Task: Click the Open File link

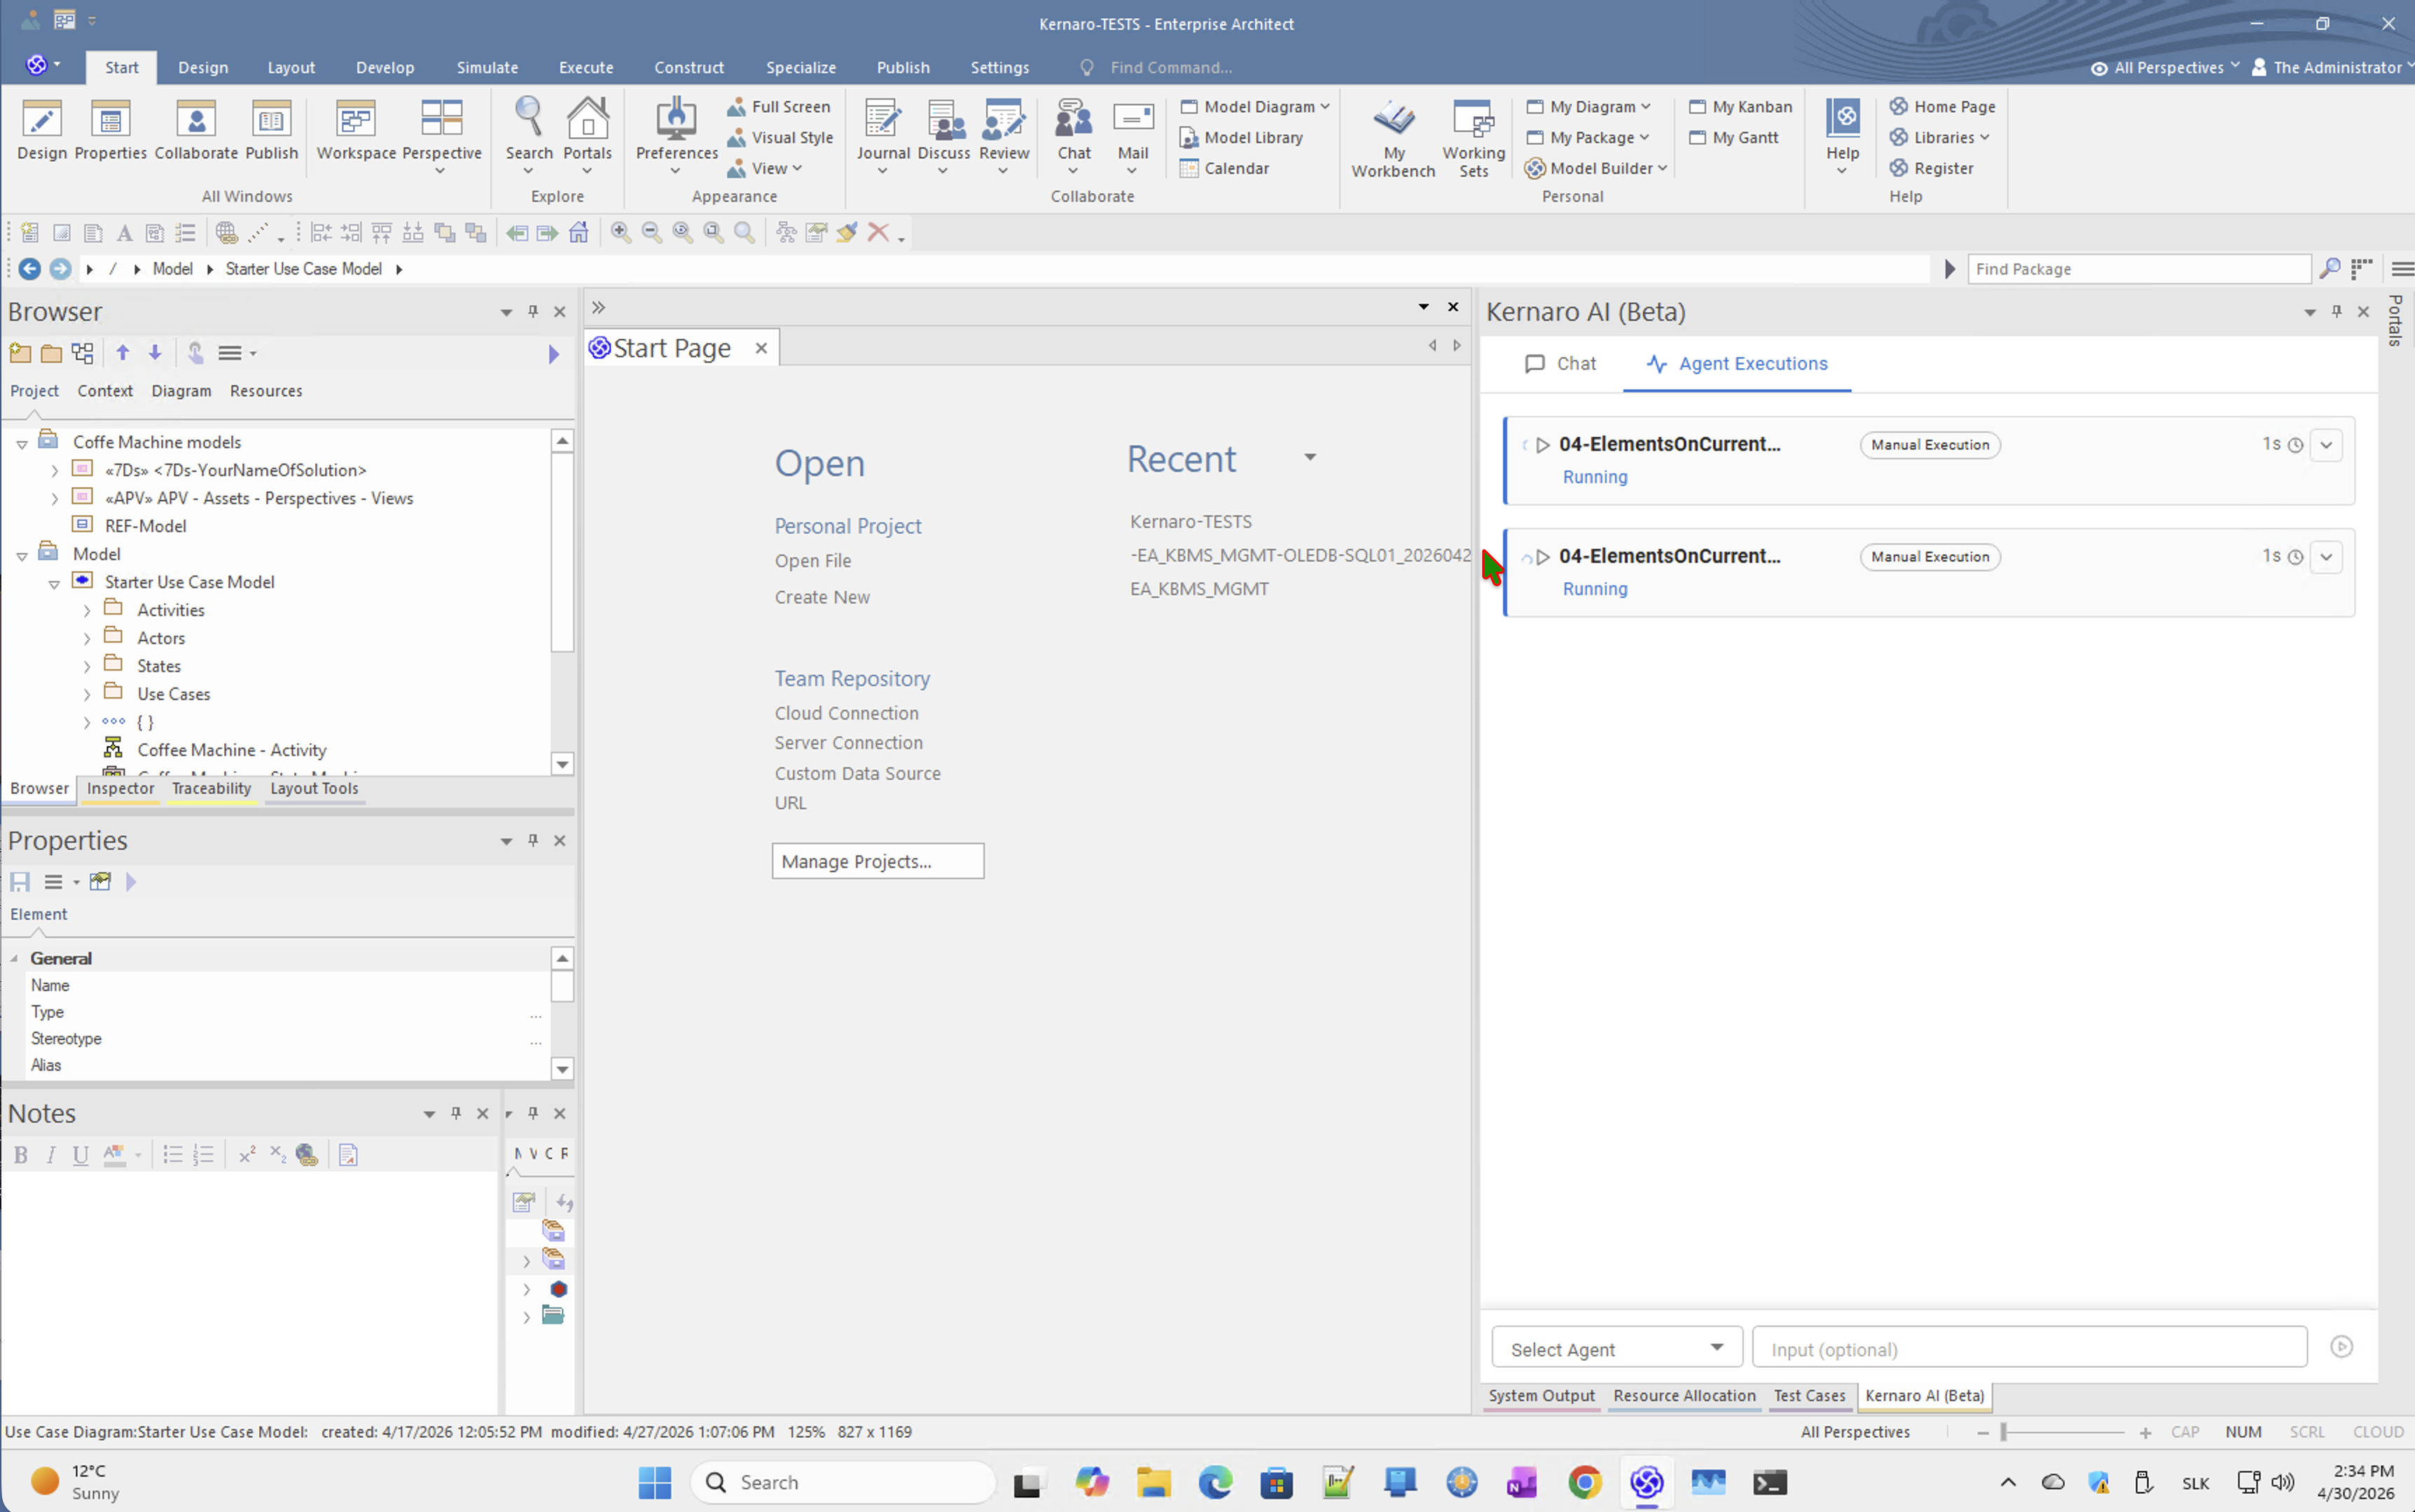Action: pyautogui.click(x=812, y=561)
